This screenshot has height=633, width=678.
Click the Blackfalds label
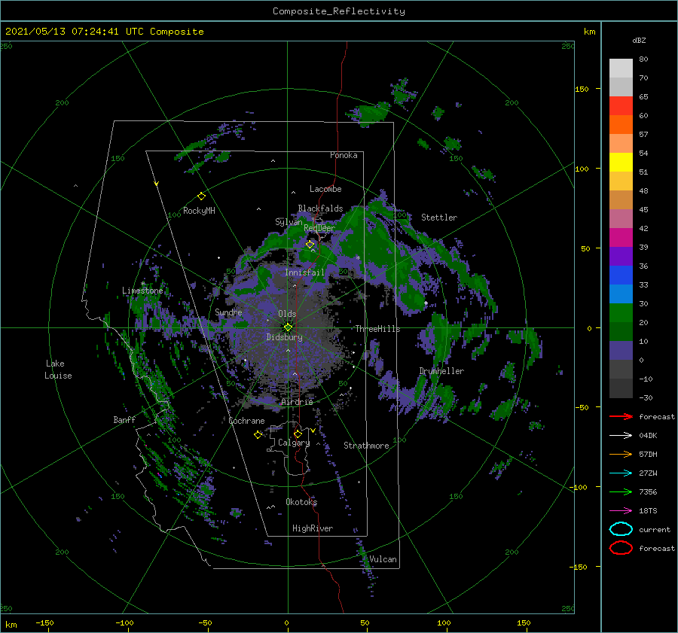click(x=320, y=208)
